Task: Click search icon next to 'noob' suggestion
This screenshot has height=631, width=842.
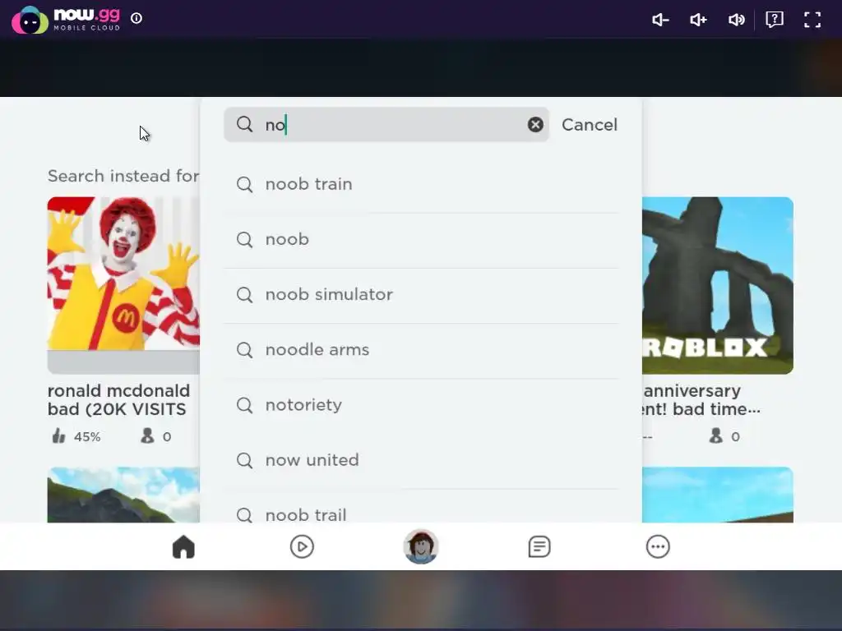Action: click(x=244, y=239)
